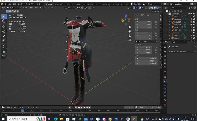Toggle the viewport overlays button
The image size is (197, 121).
[140, 8]
